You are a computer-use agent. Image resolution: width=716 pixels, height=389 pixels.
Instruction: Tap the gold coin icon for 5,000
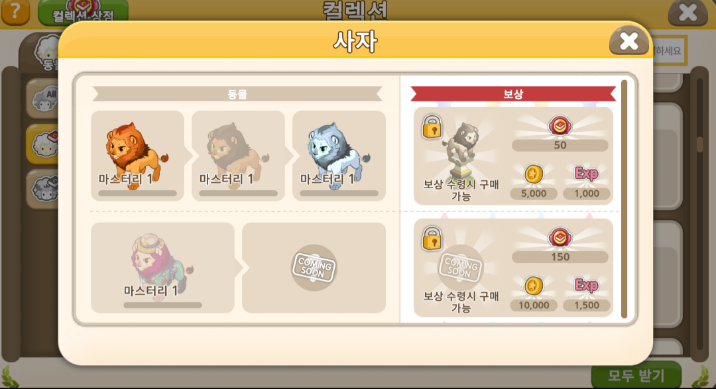[x=533, y=174]
